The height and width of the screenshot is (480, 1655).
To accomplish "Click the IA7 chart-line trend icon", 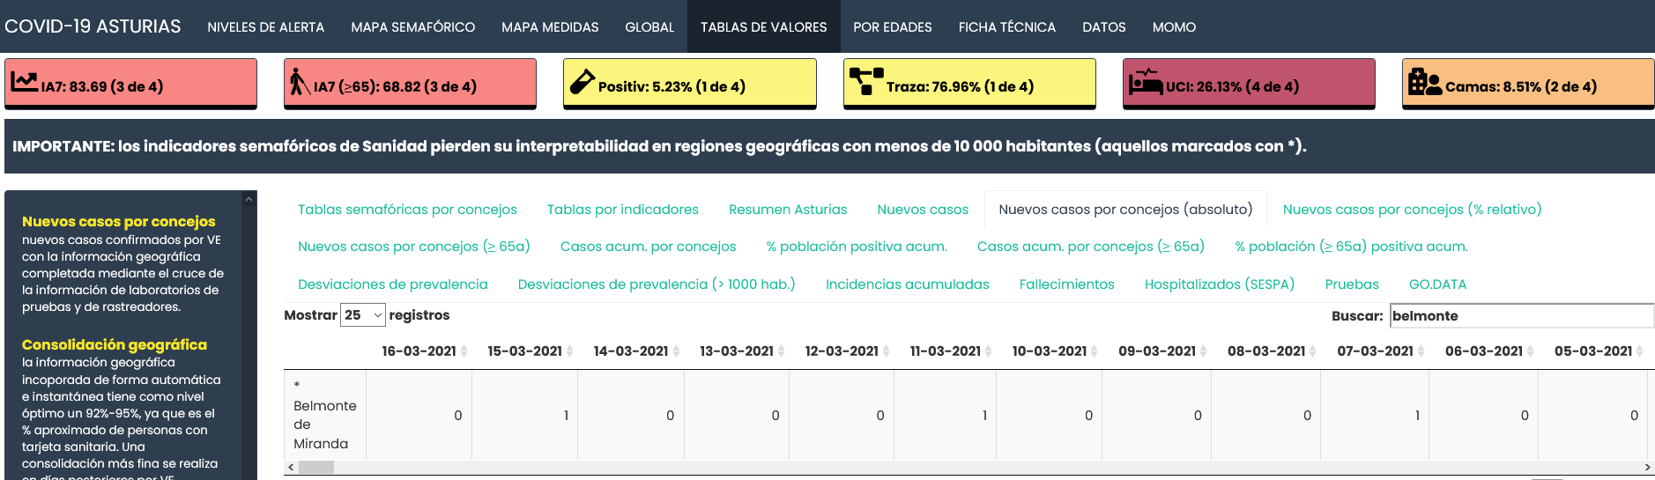I will point(24,82).
